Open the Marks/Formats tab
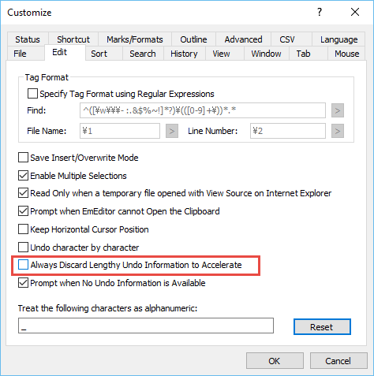The width and height of the screenshot is (374, 376). [135, 39]
